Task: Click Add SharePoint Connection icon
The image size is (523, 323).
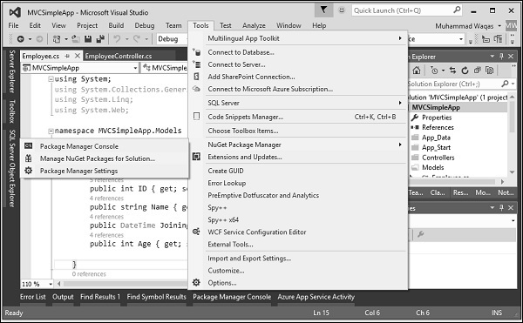Action: 196,77
